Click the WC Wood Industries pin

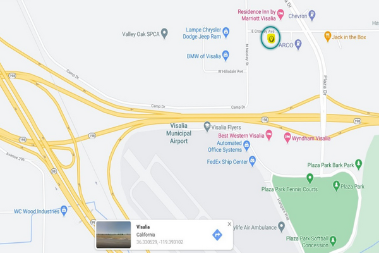click(64, 211)
